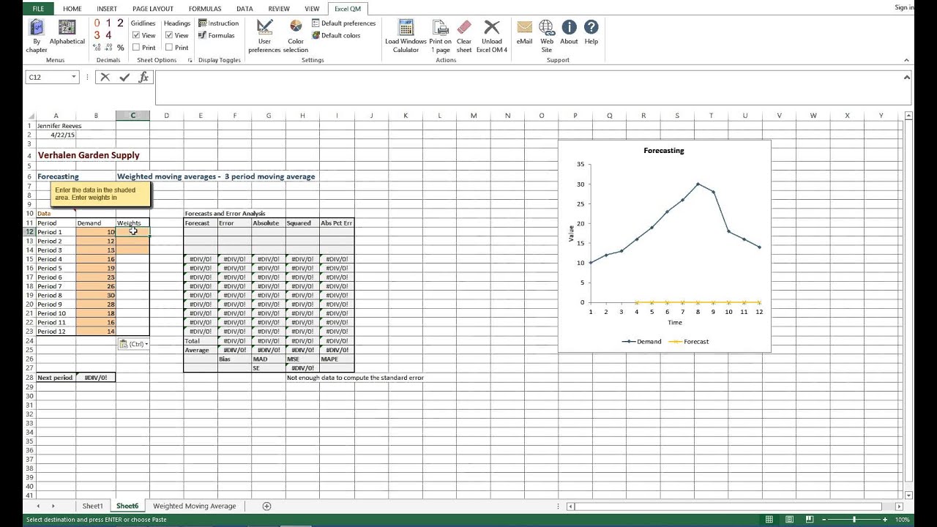
Task: Open the By chapter menu
Action: [37, 36]
